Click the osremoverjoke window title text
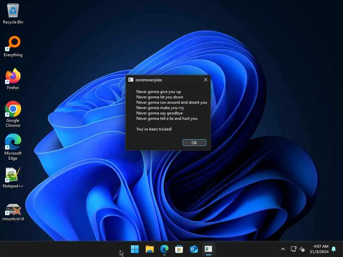This screenshot has width=343, height=257. pyautogui.click(x=149, y=80)
